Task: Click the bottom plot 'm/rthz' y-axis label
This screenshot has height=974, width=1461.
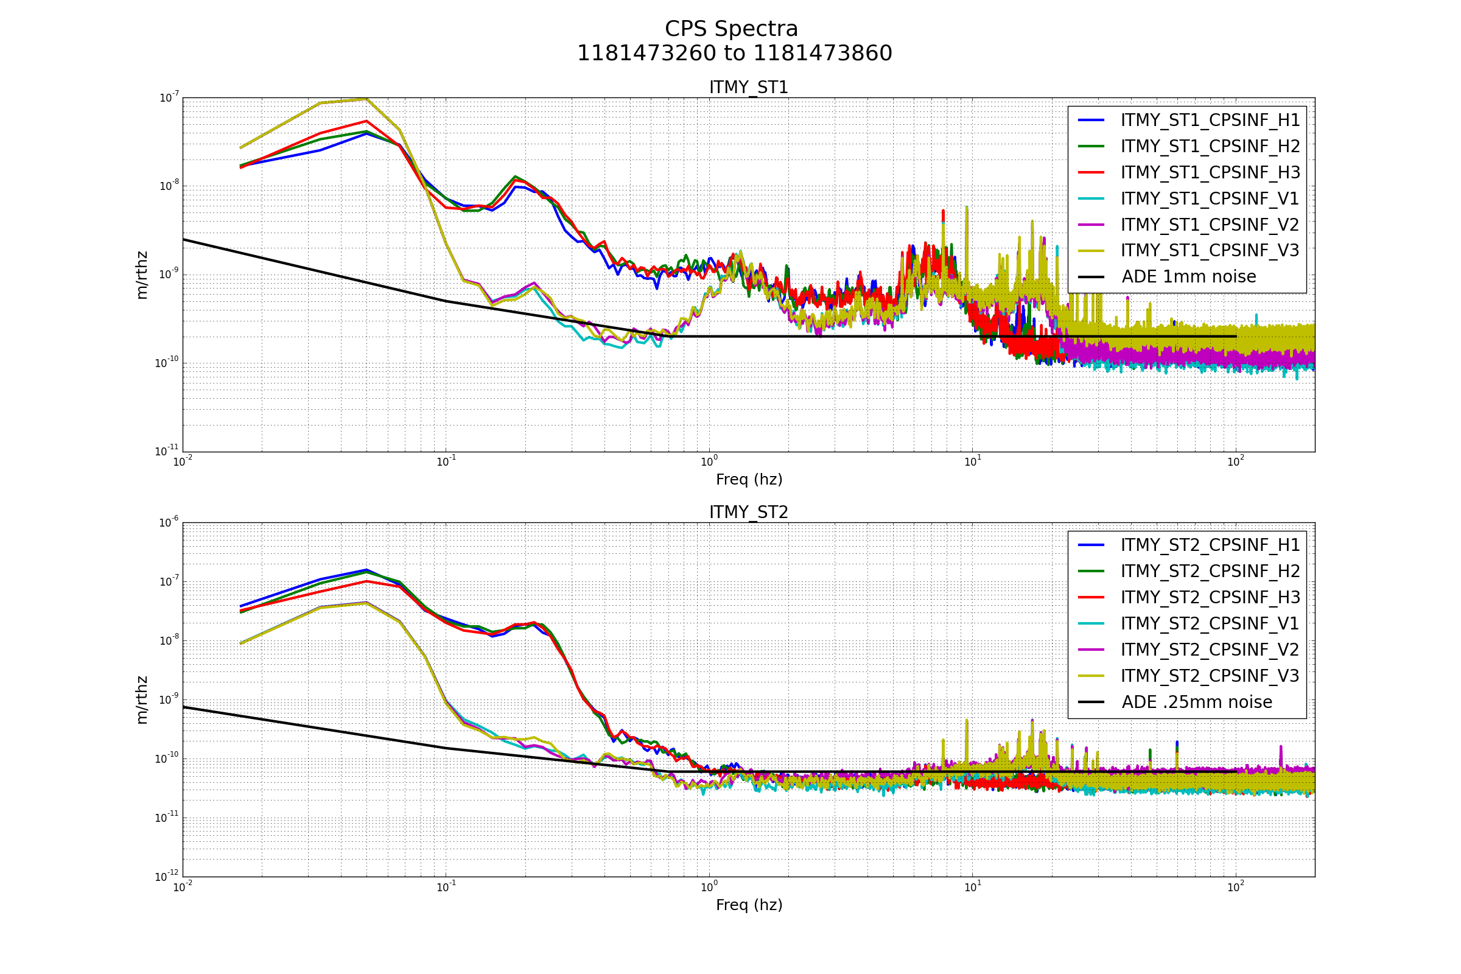Action: [x=142, y=700]
